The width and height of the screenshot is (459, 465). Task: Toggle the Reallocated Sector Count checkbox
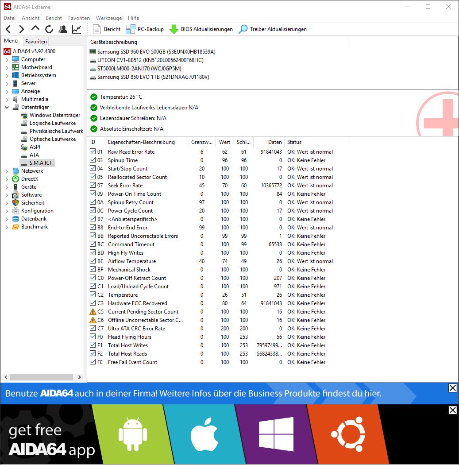click(93, 177)
